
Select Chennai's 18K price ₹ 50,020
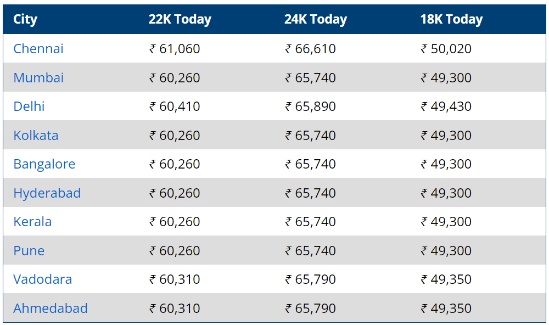446,49
